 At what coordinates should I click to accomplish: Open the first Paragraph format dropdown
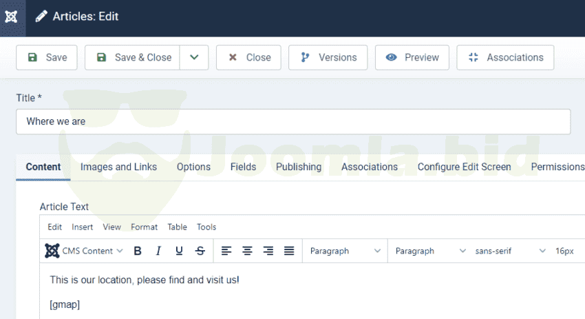pos(345,251)
